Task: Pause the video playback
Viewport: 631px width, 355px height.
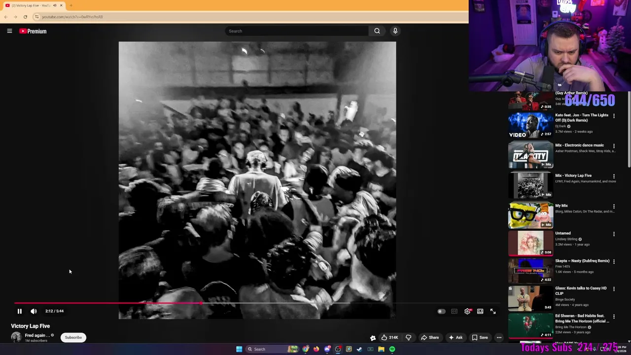Action: [x=20, y=311]
